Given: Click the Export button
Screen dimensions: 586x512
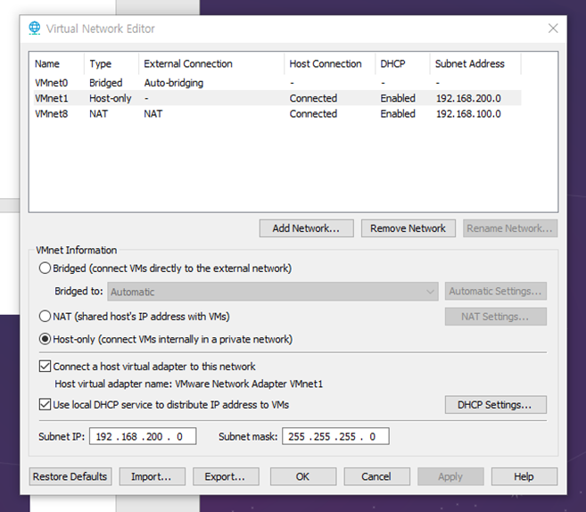Looking at the screenshot, I should pos(226,476).
